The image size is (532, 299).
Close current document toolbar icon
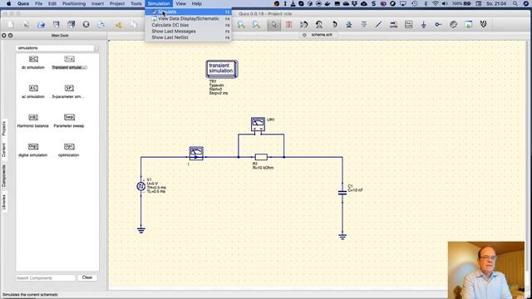(86, 24)
